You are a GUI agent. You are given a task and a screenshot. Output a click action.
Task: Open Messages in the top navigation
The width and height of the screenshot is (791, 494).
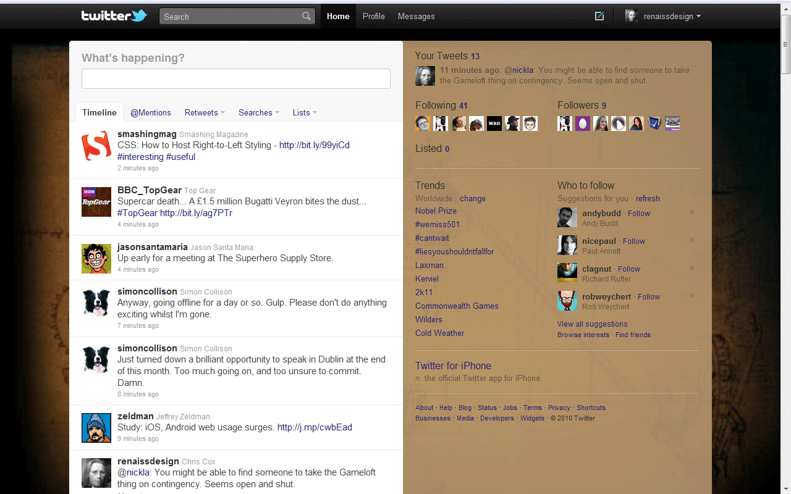(x=416, y=17)
